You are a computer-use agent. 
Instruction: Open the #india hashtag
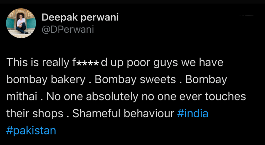coord(193,114)
